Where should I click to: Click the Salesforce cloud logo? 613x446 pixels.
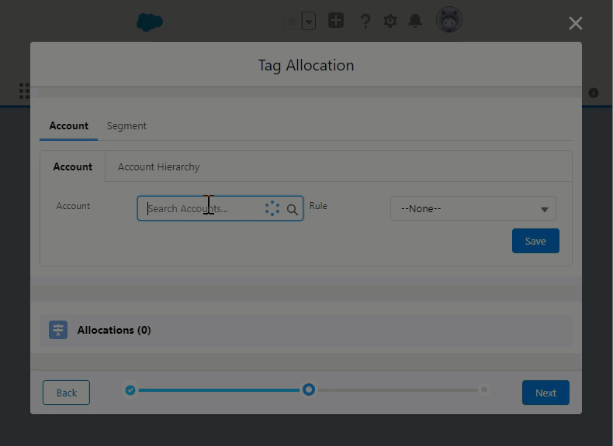(x=149, y=22)
